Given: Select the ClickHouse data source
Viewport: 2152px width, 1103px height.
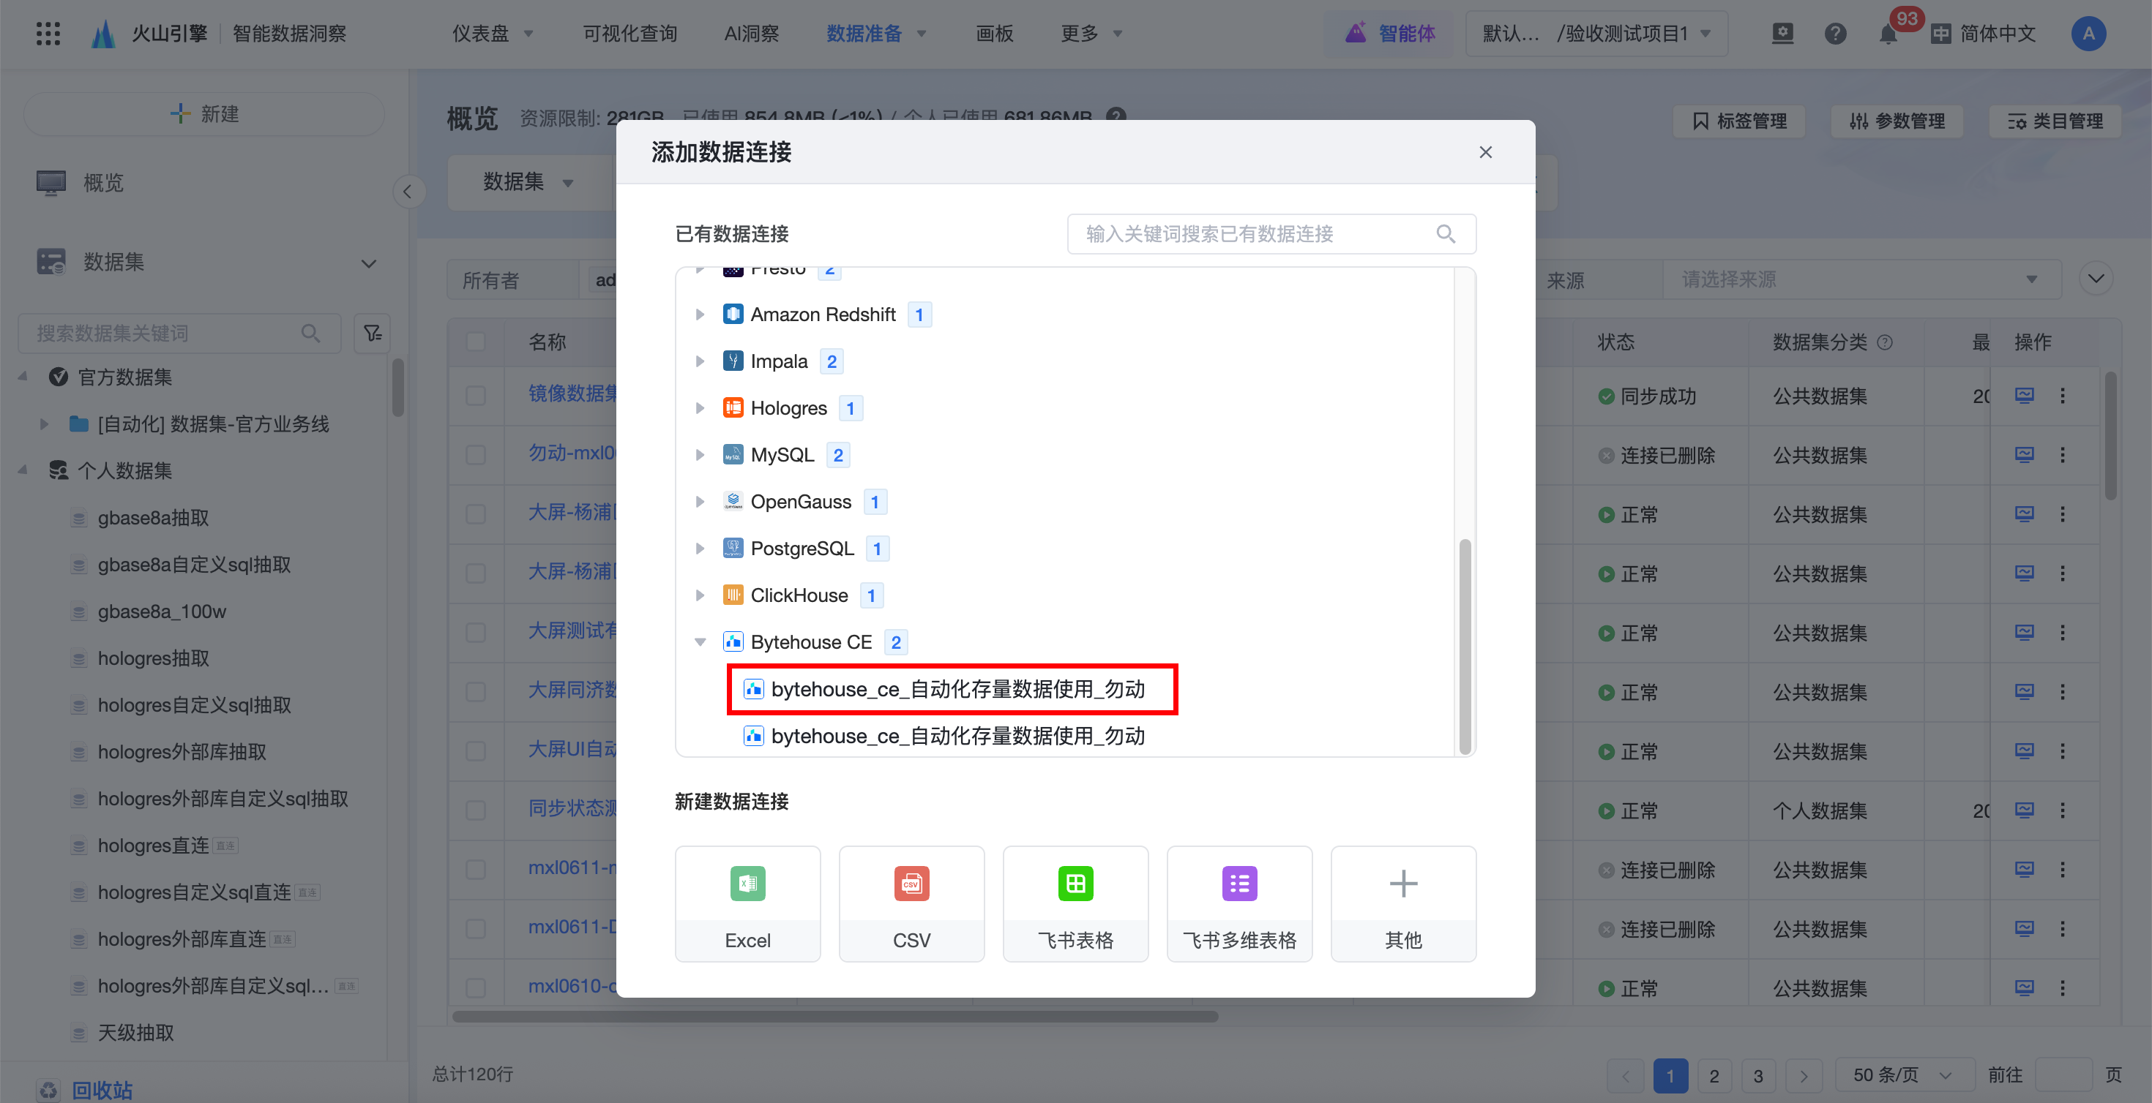Looking at the screenshot, I should coord(799,595).
